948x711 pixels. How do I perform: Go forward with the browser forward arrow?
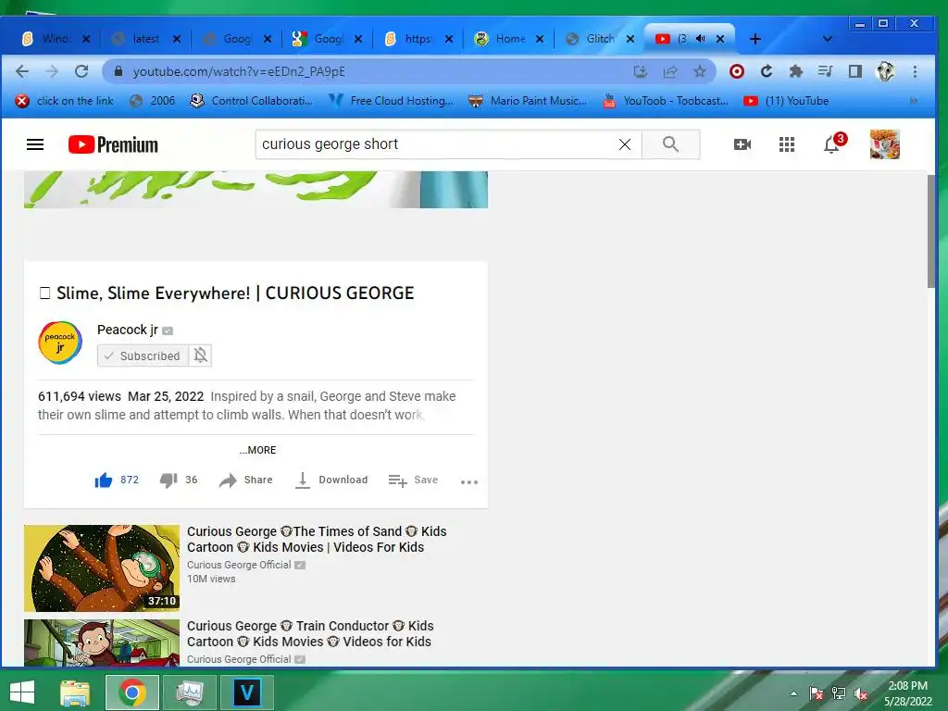coord(52,71)
